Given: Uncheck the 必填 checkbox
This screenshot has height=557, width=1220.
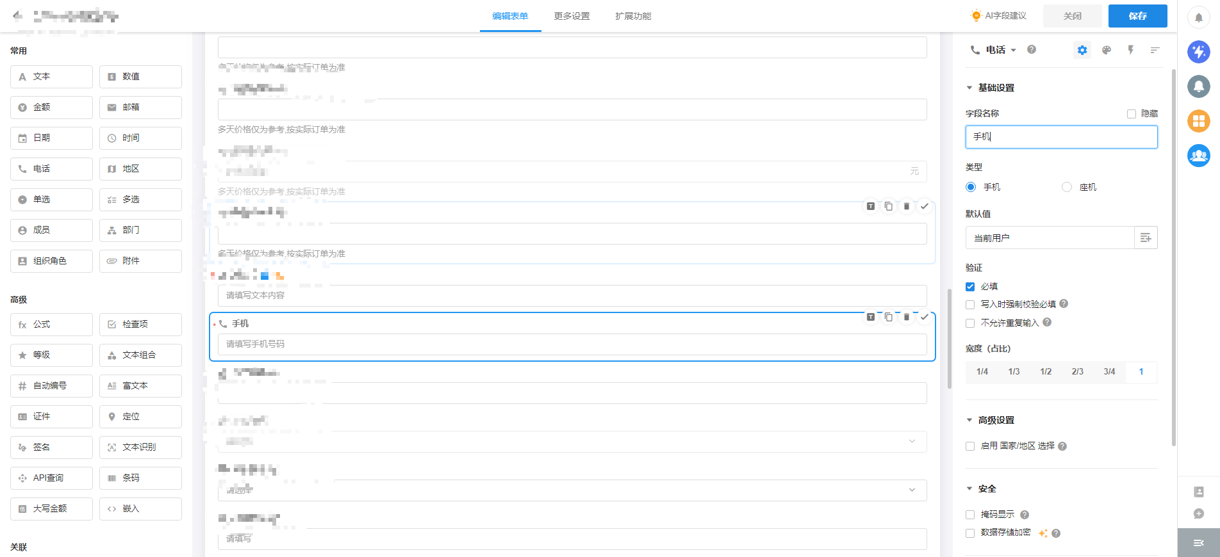Looking at the screenshot, I should [970, 287].
